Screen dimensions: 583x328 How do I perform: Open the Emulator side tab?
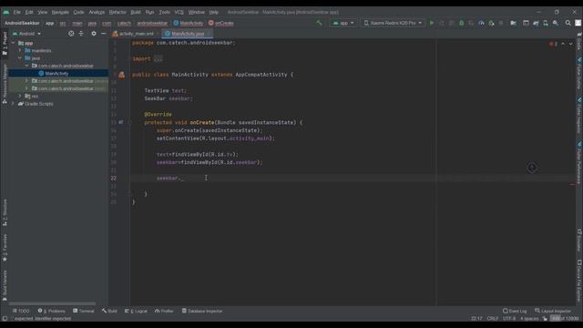pyautogui.click(x=579, y=241)
